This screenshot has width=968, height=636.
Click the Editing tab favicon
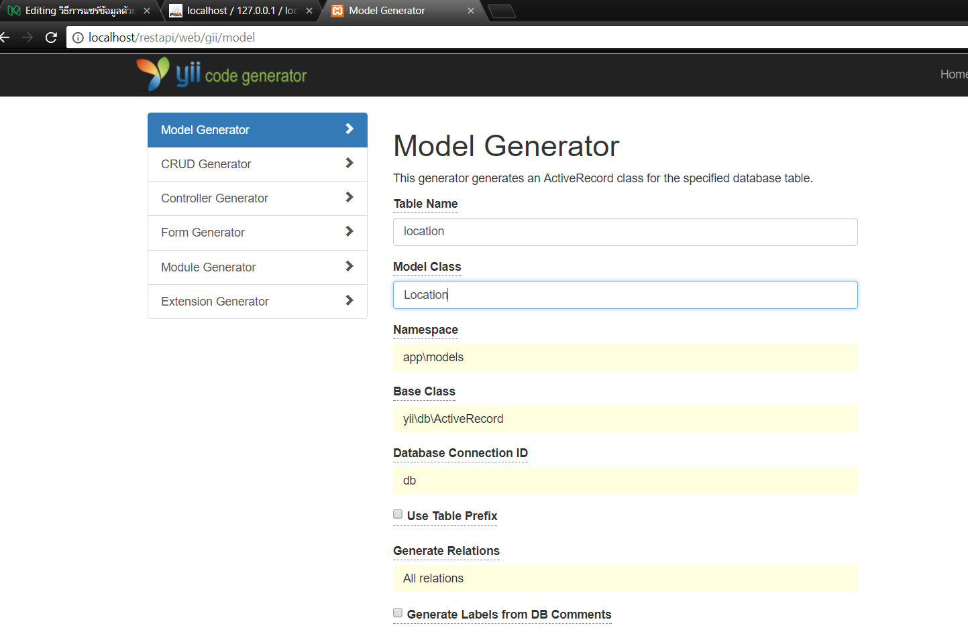(x=13, y=11)
